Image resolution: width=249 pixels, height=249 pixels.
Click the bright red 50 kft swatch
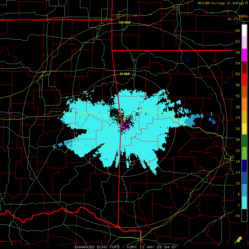pyautogui.click(x=244, y=80)
